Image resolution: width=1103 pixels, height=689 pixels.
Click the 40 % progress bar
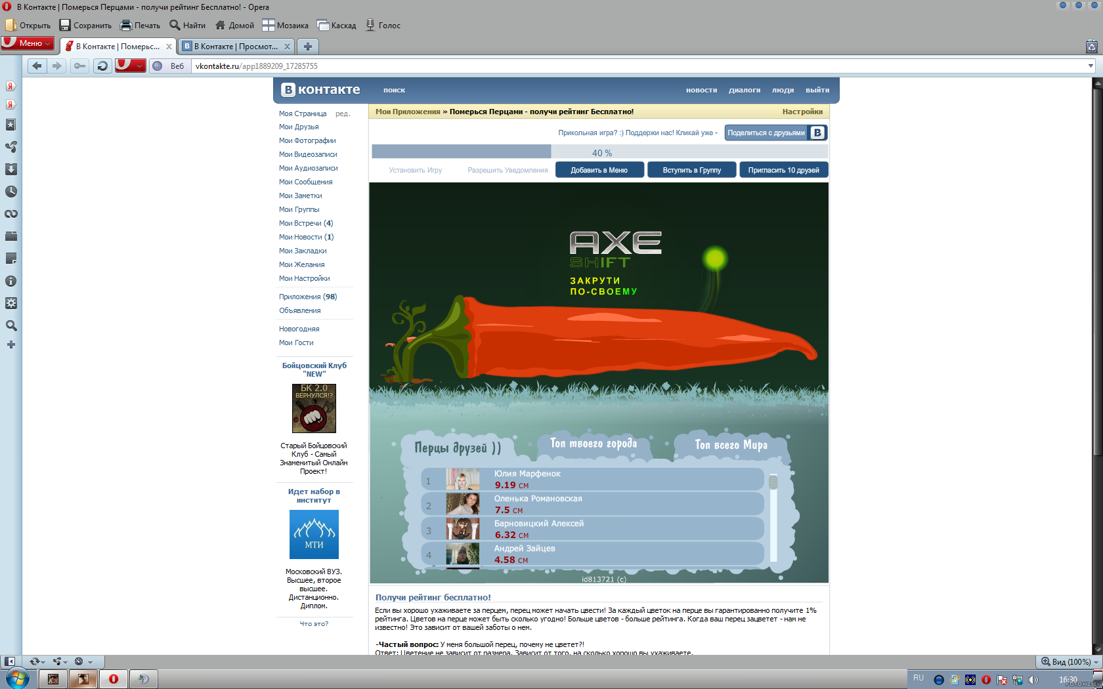(x=599, y=152)
